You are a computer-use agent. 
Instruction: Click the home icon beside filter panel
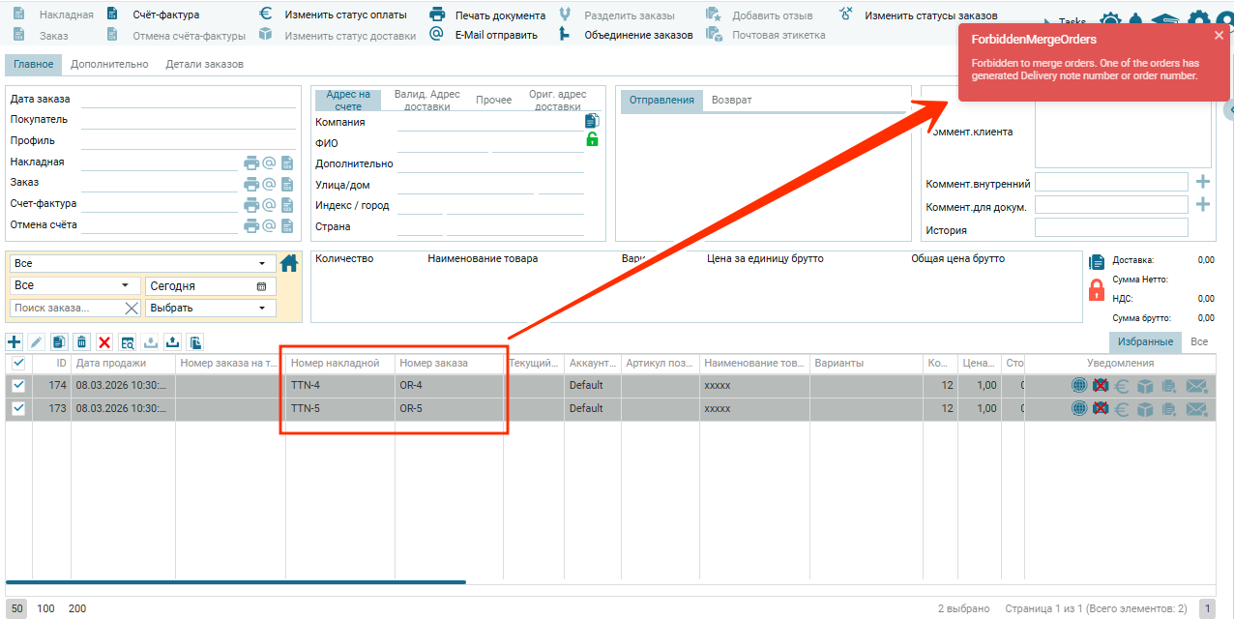click(289, 263)
